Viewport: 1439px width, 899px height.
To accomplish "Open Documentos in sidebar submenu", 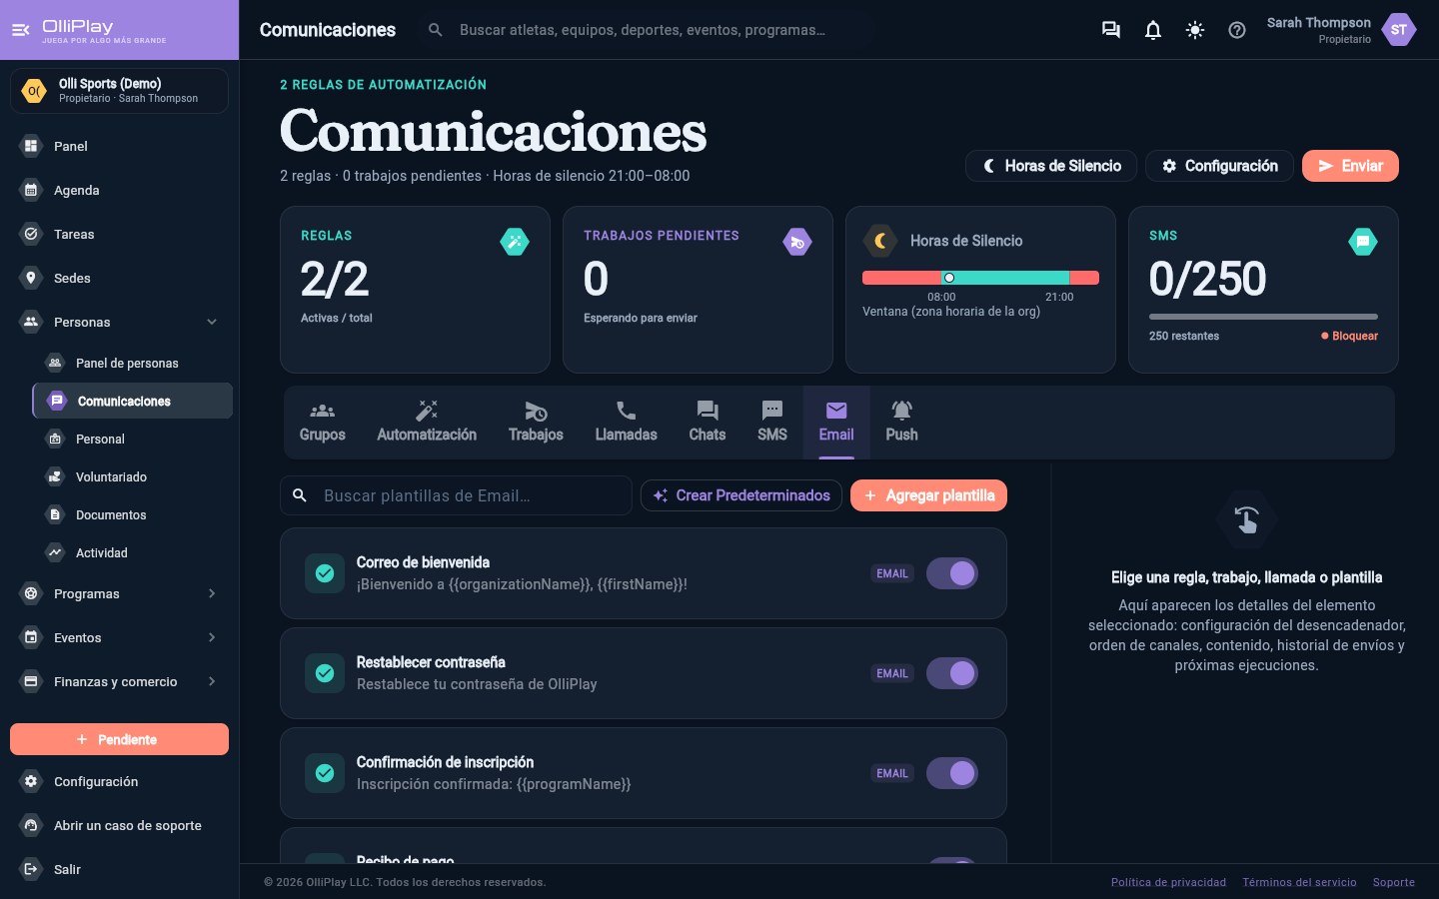I will pos(132,514).
